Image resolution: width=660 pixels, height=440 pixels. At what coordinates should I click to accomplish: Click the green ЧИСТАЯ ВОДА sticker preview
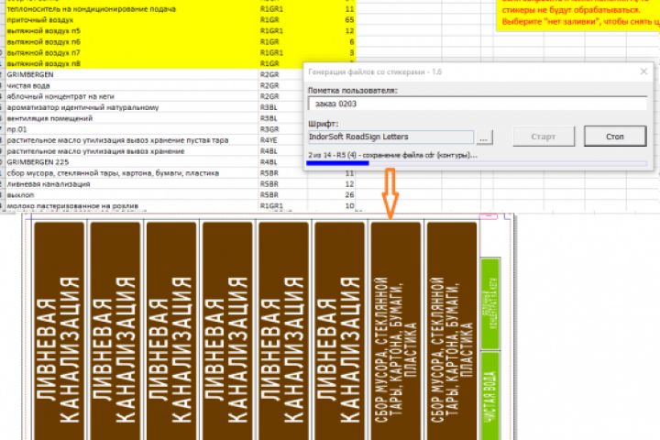[489, 396]
